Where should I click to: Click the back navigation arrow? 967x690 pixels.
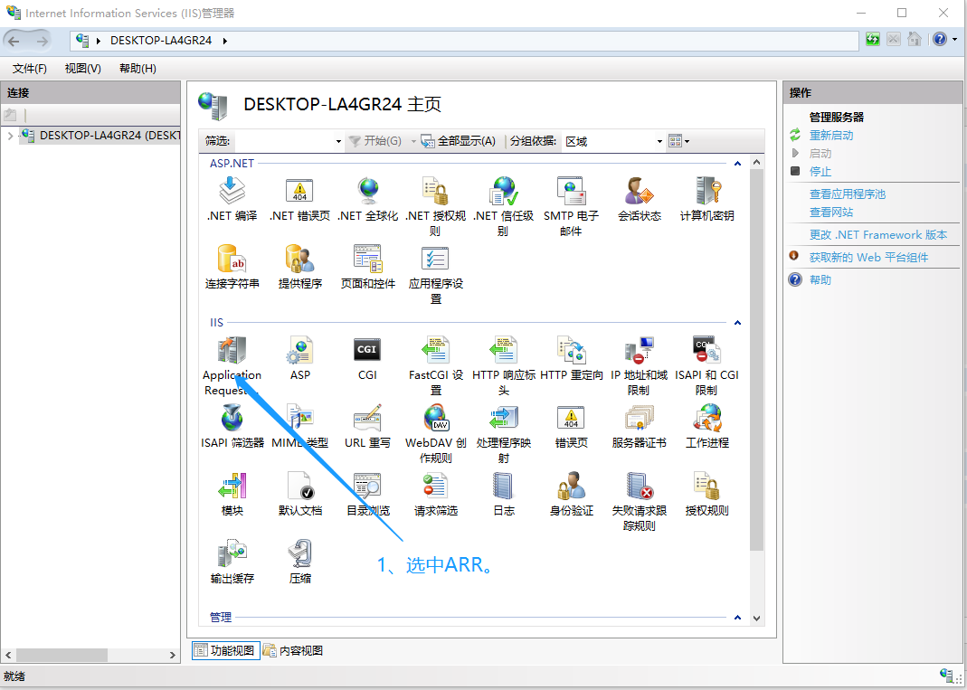(x=14, y=42)
